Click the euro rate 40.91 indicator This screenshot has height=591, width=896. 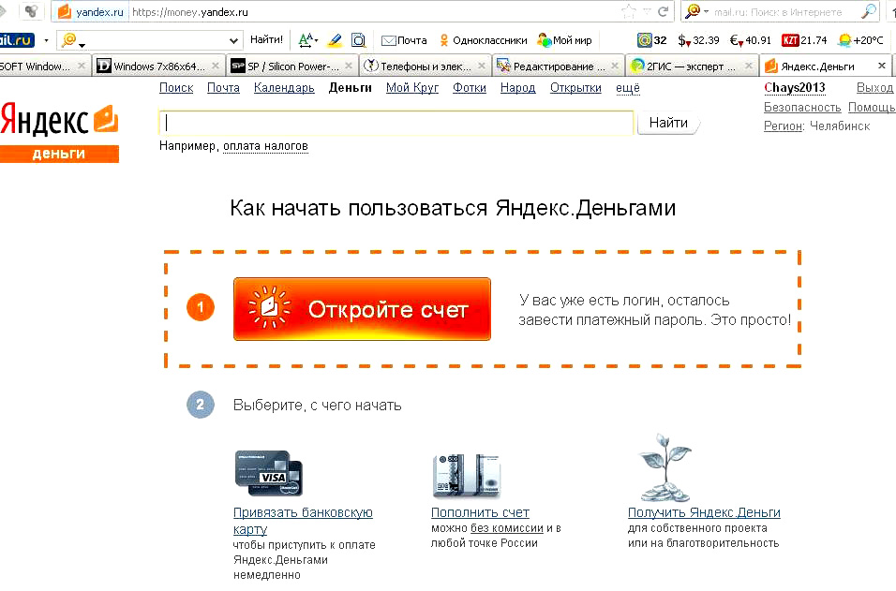(x=751, y=40)
